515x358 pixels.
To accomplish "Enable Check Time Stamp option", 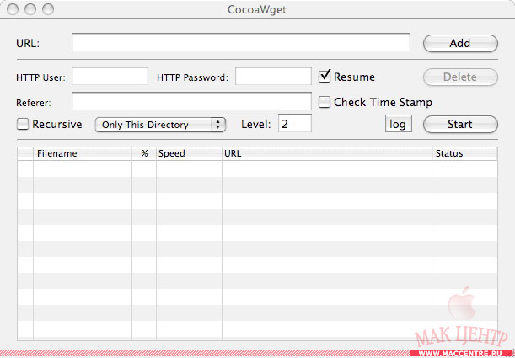I will (325, 102).
